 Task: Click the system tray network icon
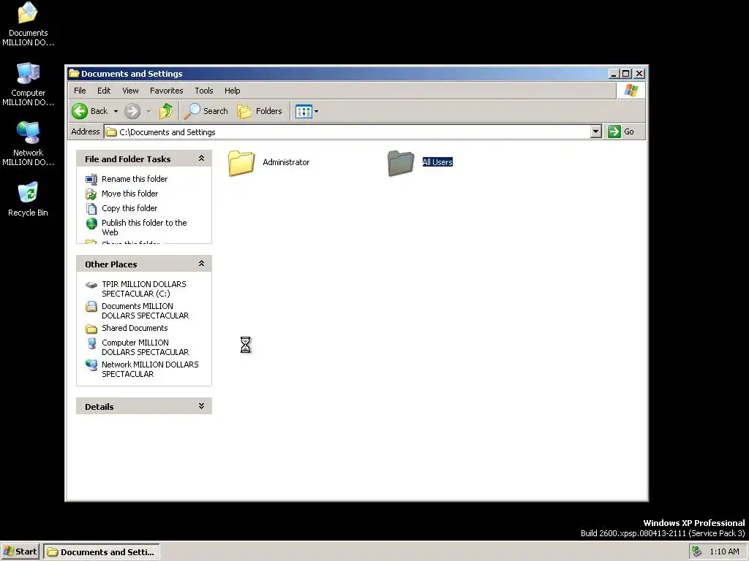pos(697,552)
